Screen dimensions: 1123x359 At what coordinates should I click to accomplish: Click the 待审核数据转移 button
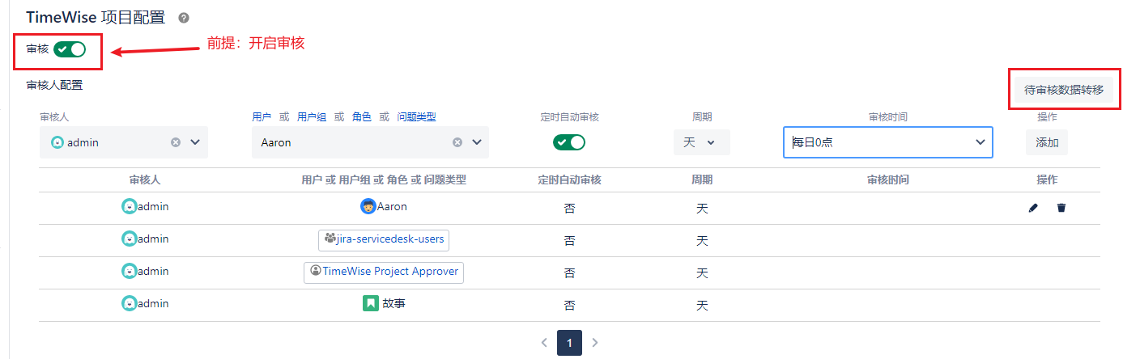(x=1063, y=90)
